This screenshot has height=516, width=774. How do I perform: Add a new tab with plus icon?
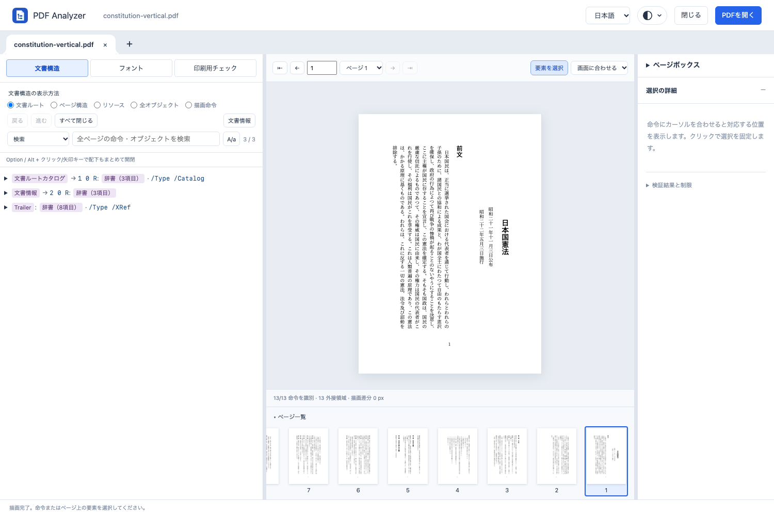click(130, 44)
